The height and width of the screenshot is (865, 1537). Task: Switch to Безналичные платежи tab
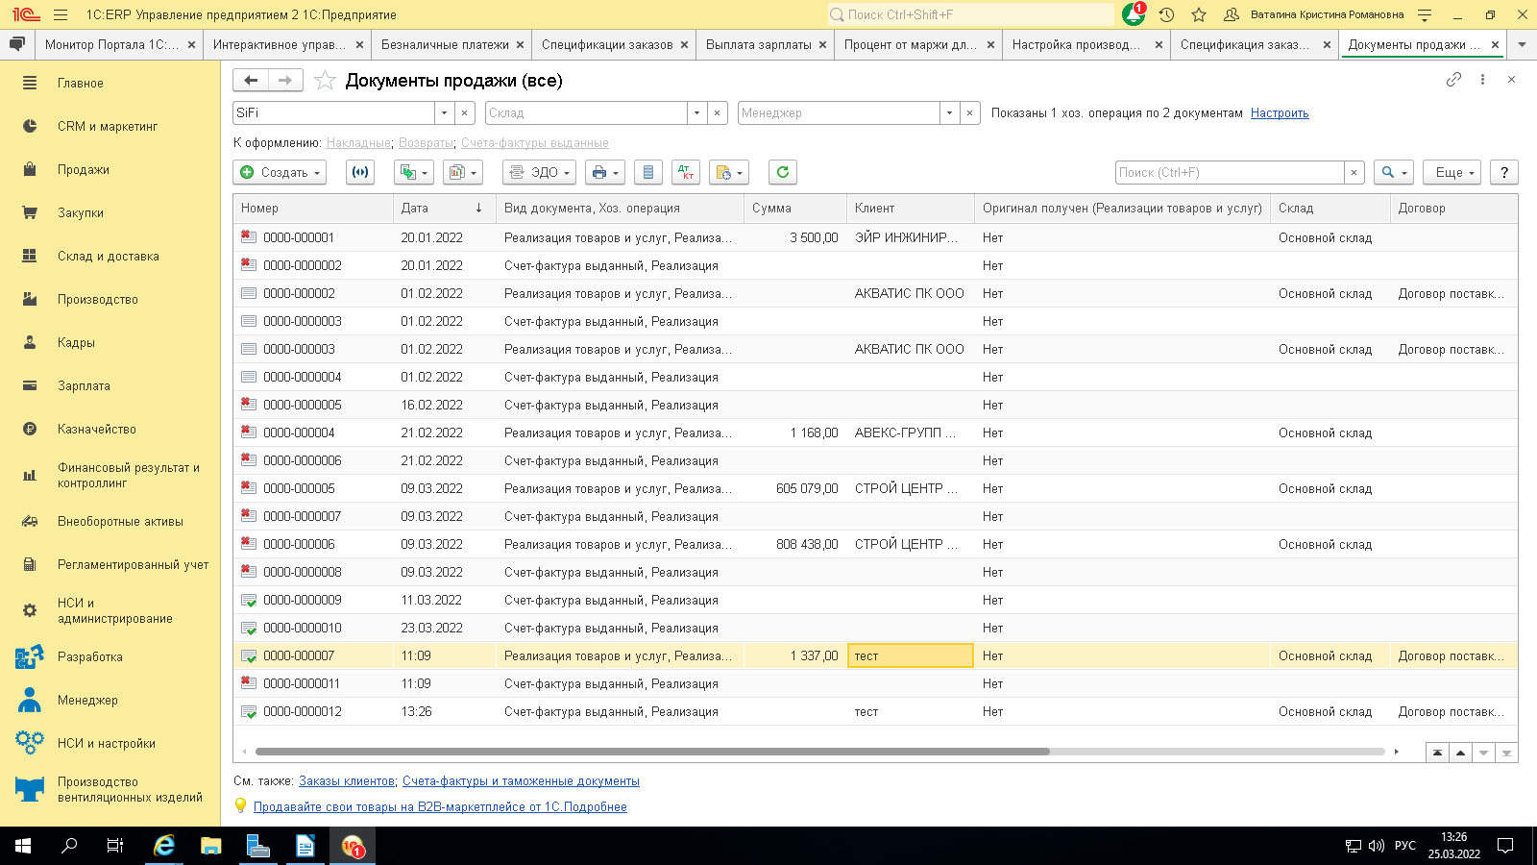(445, 45)
